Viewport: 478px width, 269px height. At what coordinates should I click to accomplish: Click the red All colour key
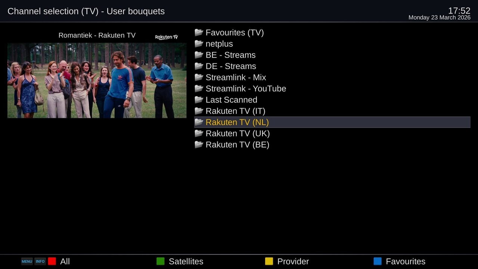click(x=52, y=262)
